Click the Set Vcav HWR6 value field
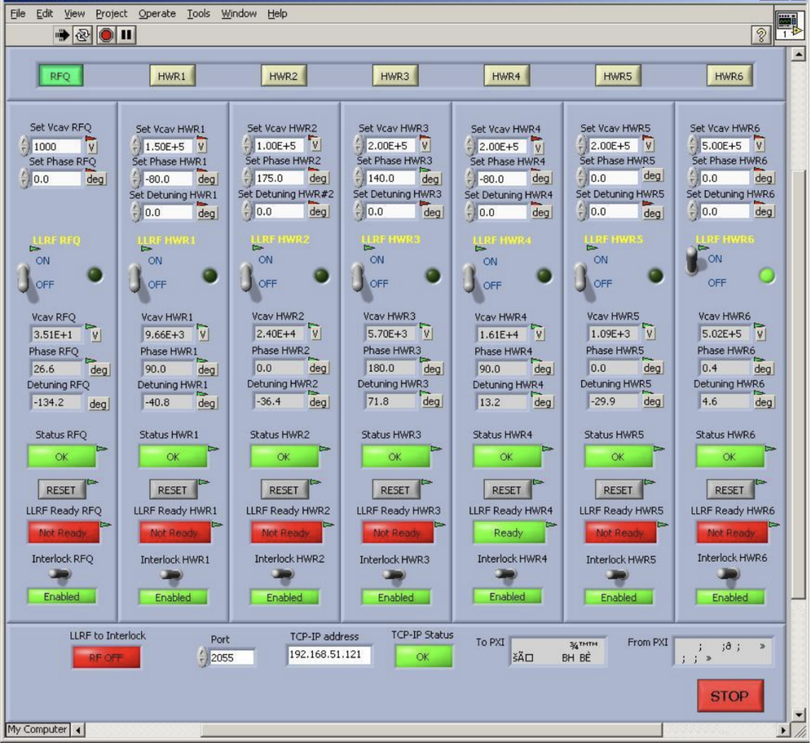The width and height of the screenshot is (811, 743). click(725, 146)
